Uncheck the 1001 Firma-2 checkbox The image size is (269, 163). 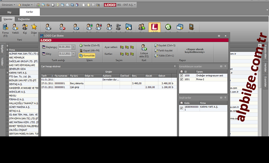[182, 79]
